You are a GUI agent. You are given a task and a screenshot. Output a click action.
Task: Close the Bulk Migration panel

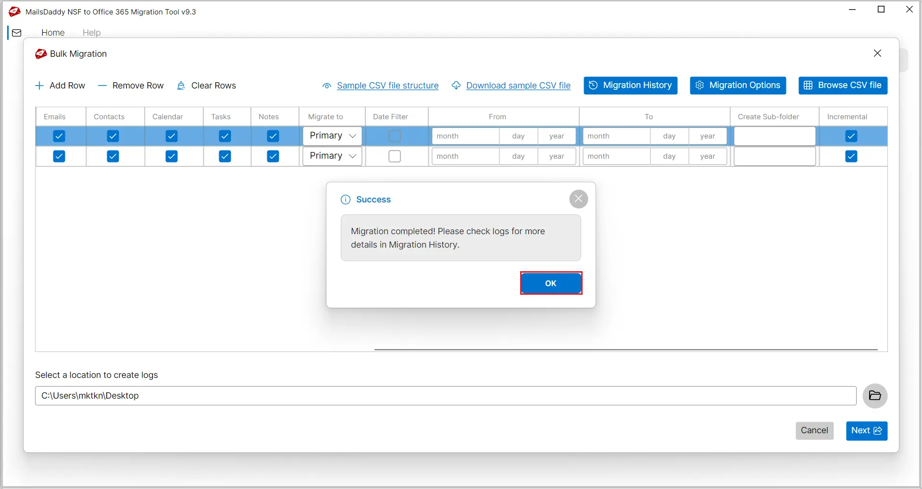877,53
